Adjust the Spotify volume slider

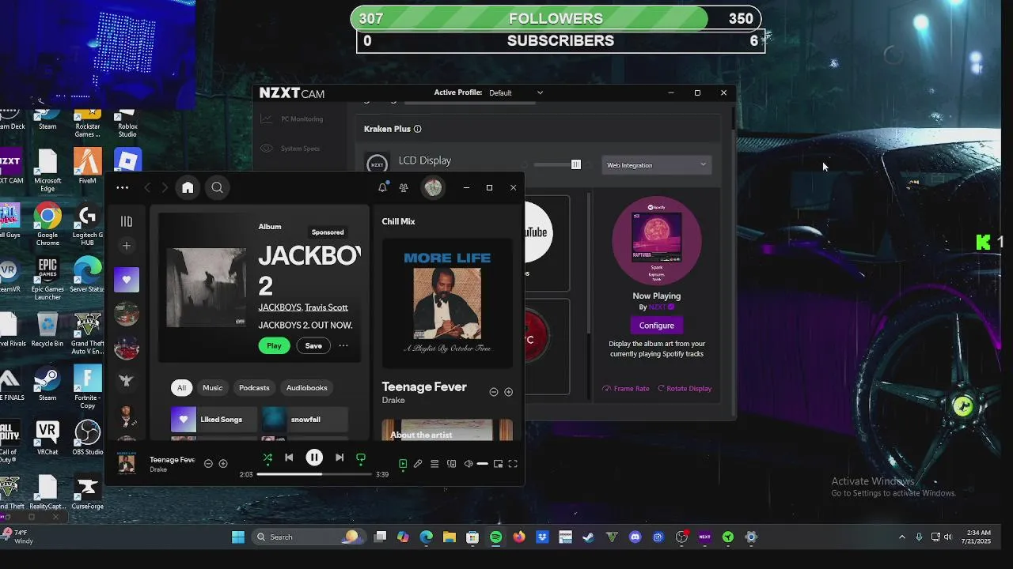(483, 464)
